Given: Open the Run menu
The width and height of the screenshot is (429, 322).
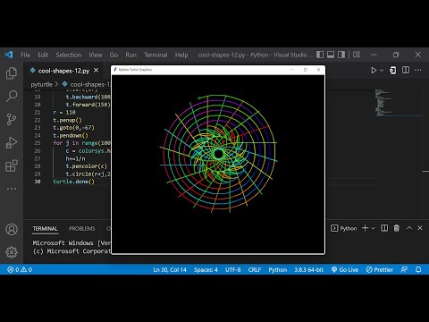Looking at the screenshot, I should tap(130, 55).
